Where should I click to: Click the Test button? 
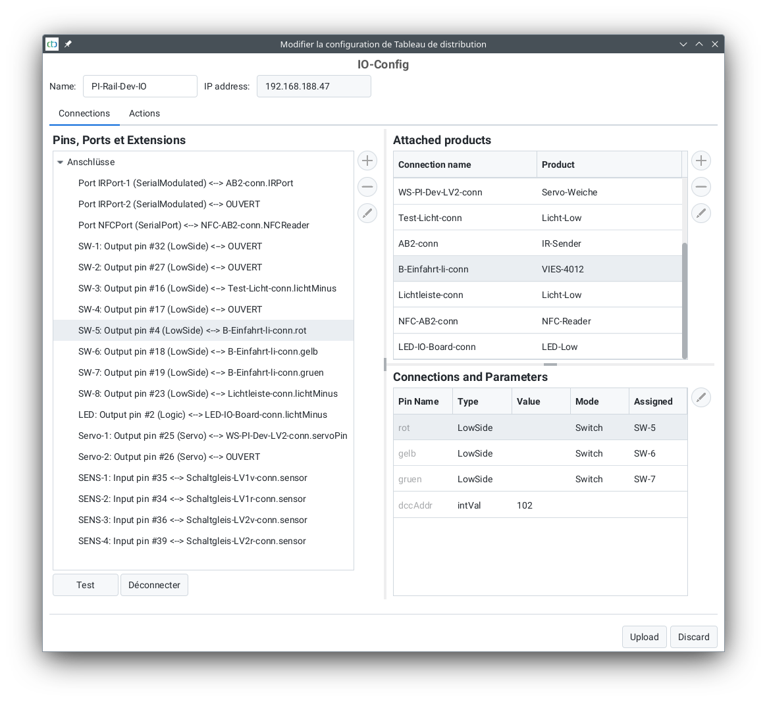point(86,585)
